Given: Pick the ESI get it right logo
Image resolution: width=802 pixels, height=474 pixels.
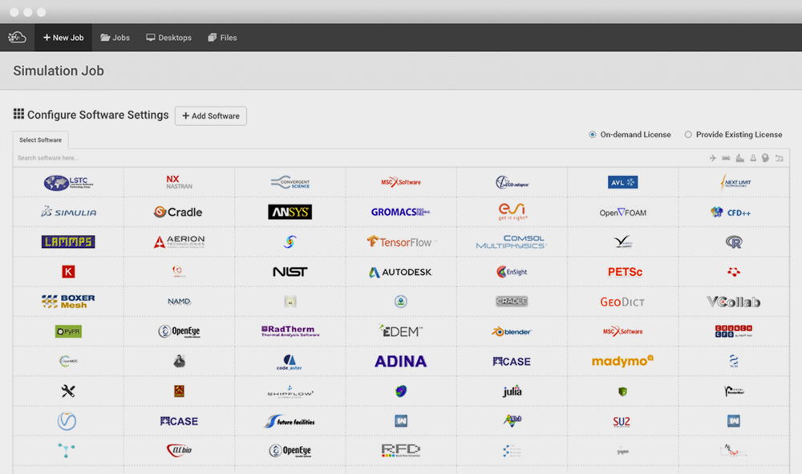Looking at the screenshot, I should click(x=512, y=212).
